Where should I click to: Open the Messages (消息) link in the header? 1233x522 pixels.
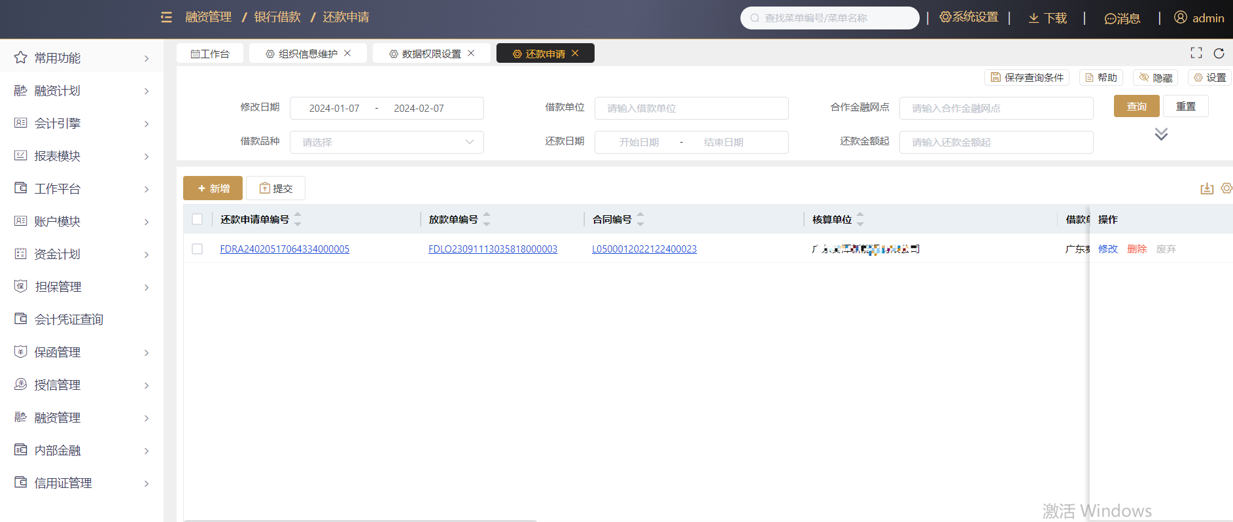(x=1122, y=18)
